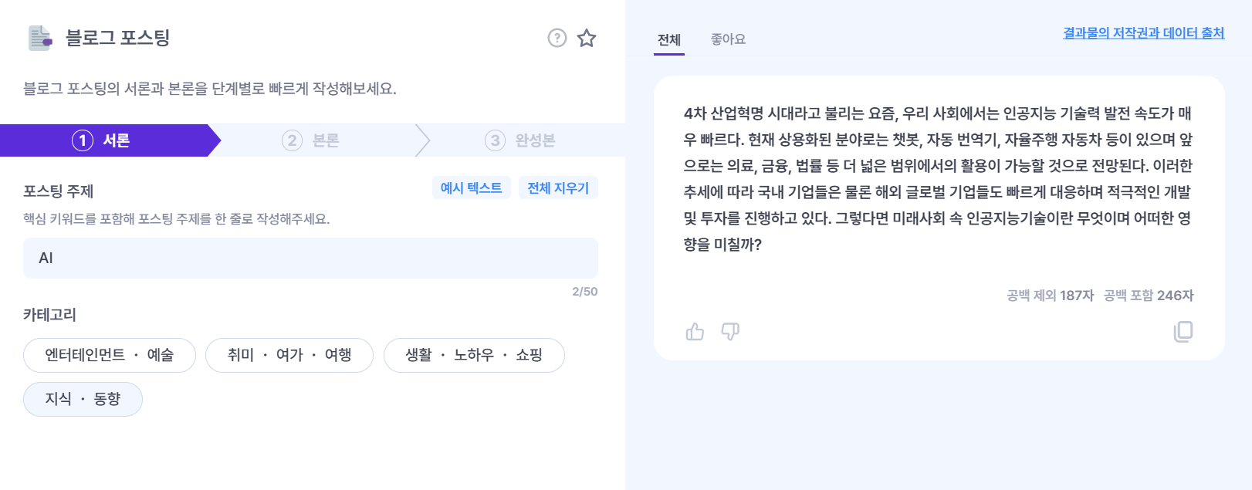Select the 생활·노하우·쇼핑 category chip

pyautogui.click(x=473, y=355)
